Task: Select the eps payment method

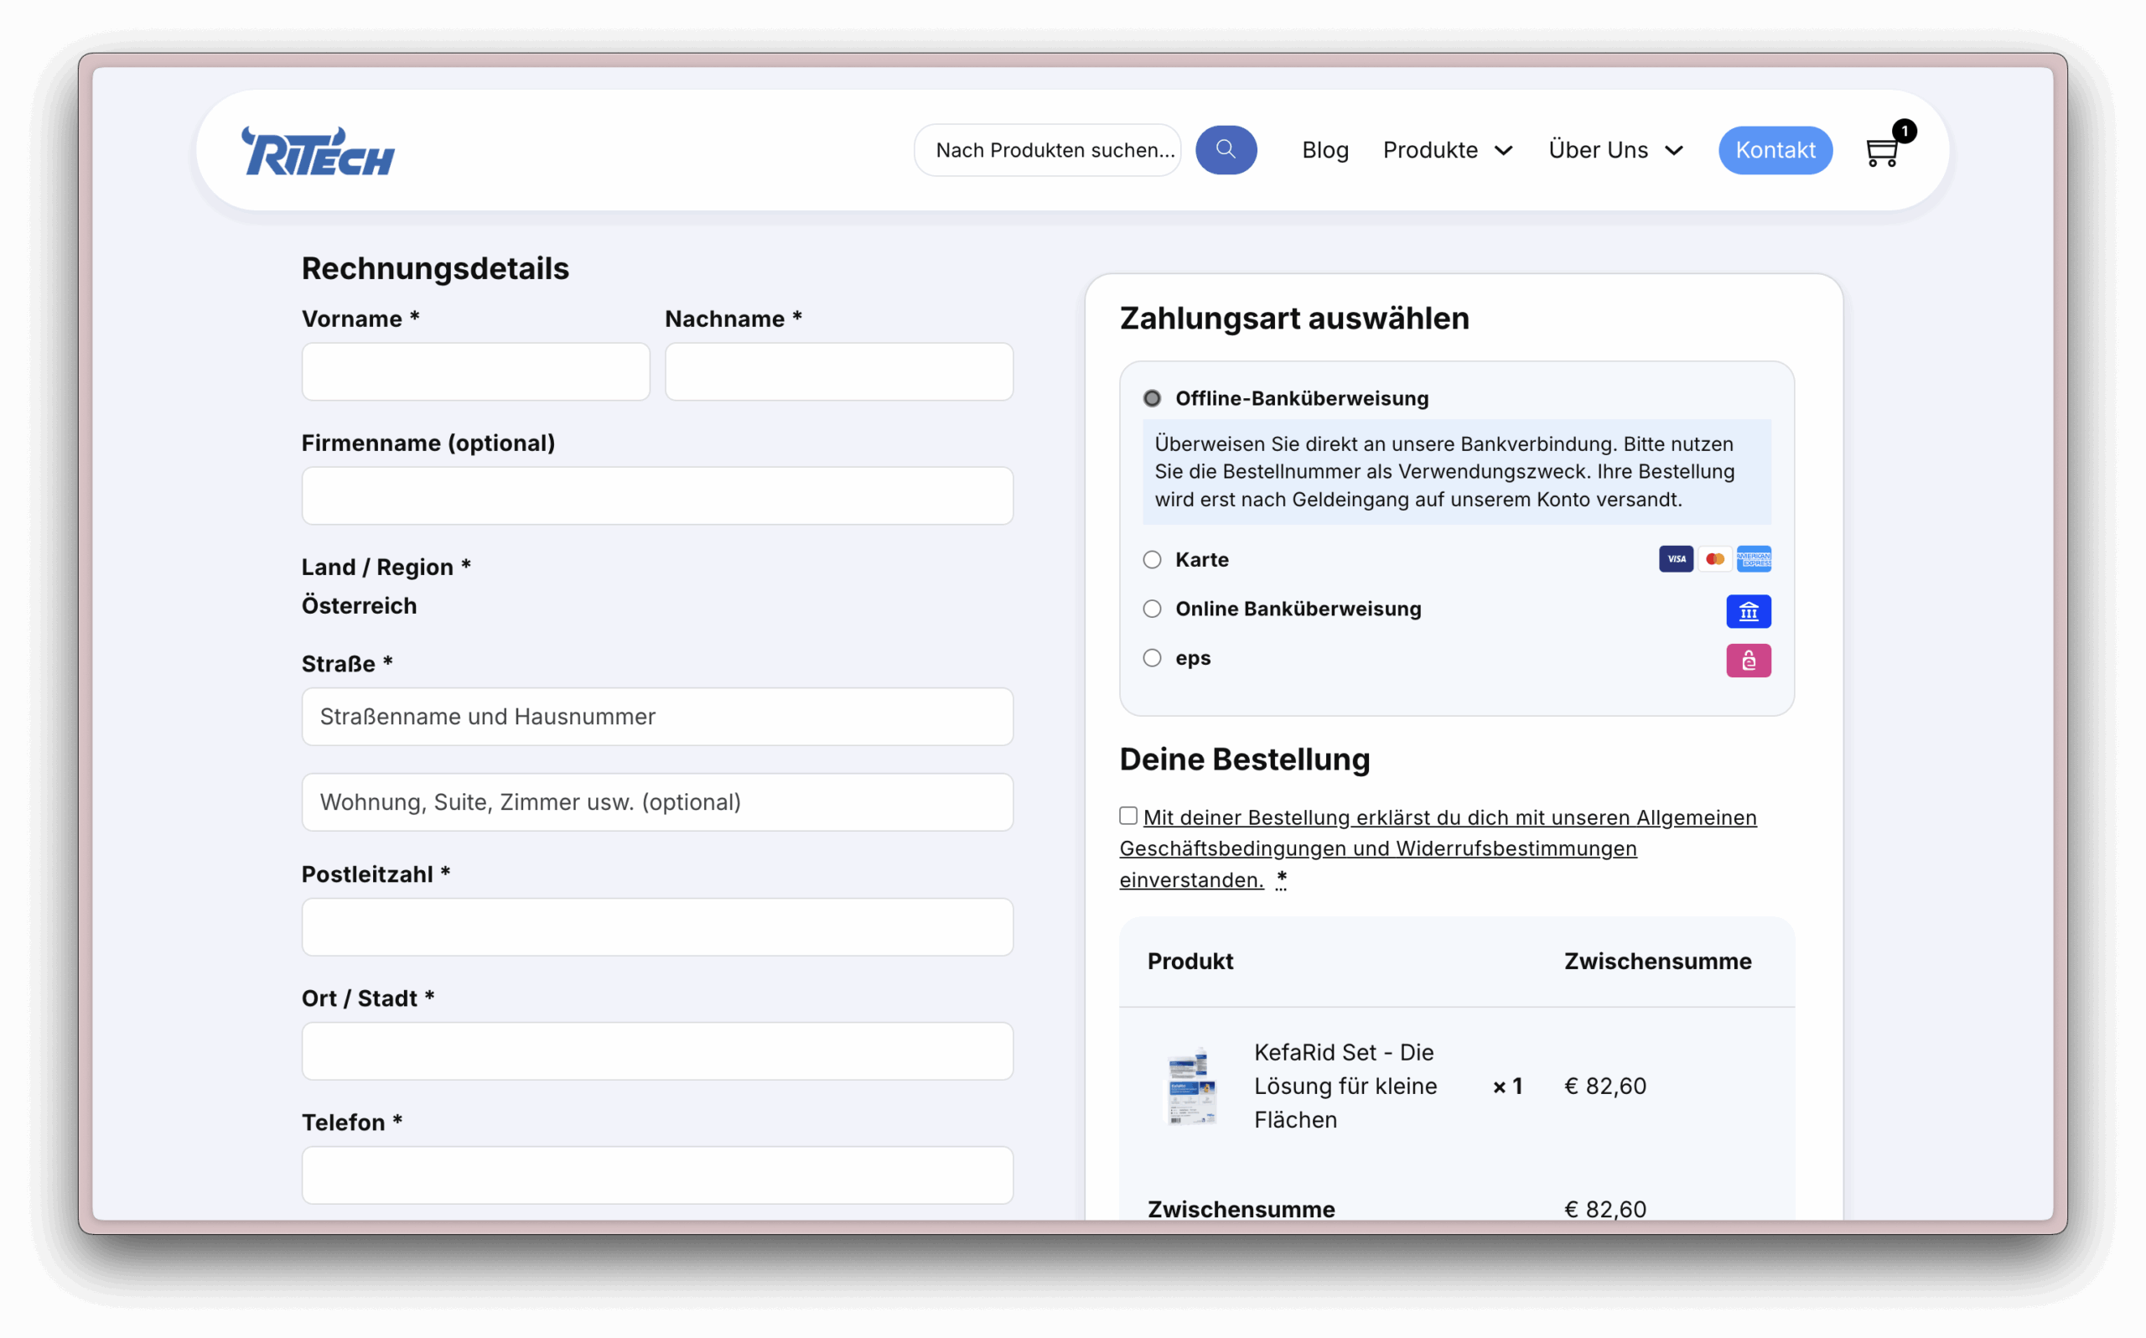Action: tap(1152, 657)
